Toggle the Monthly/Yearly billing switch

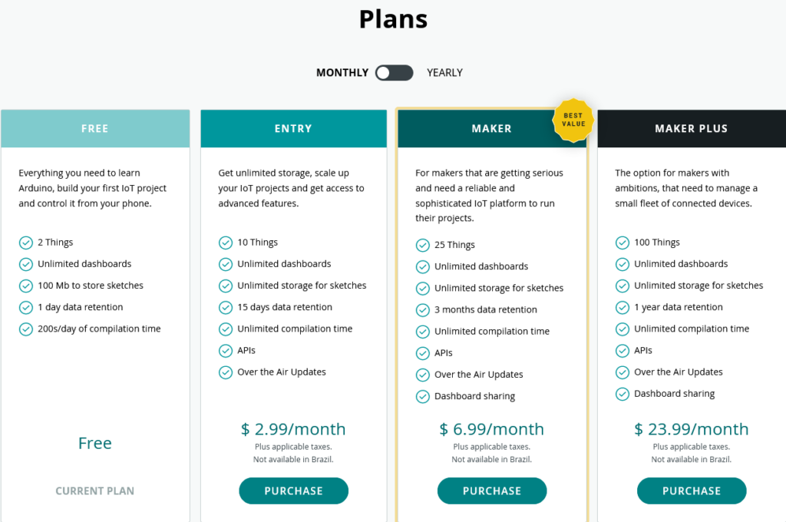pos(394,73)
